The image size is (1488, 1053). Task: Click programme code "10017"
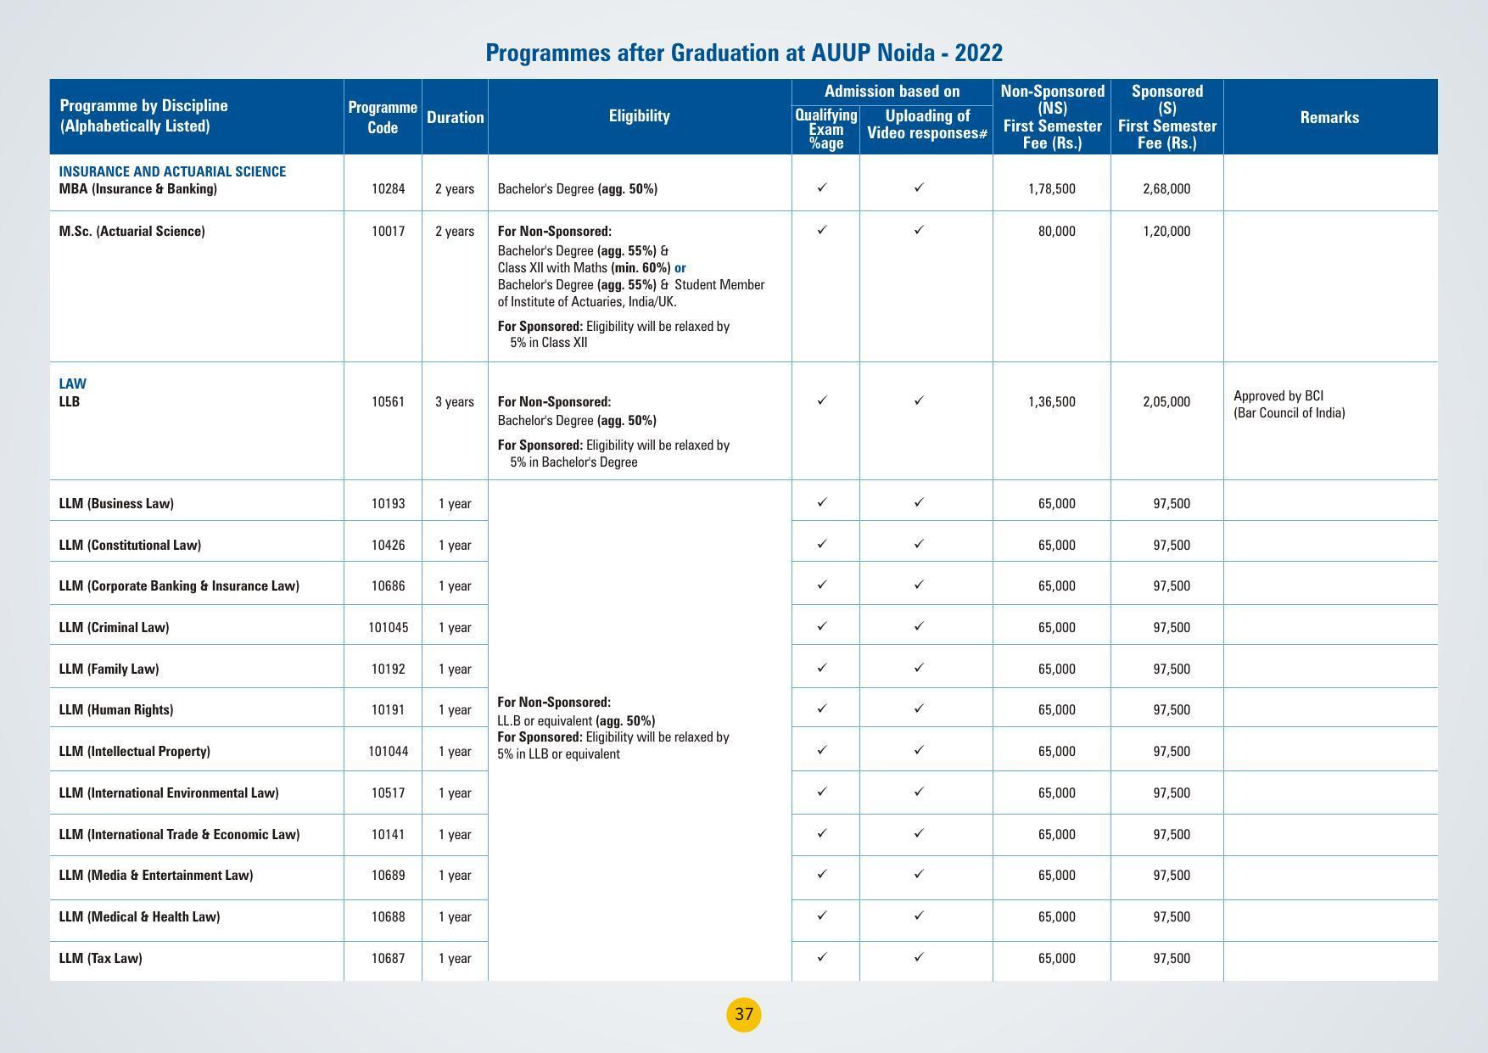coord(389,231)
